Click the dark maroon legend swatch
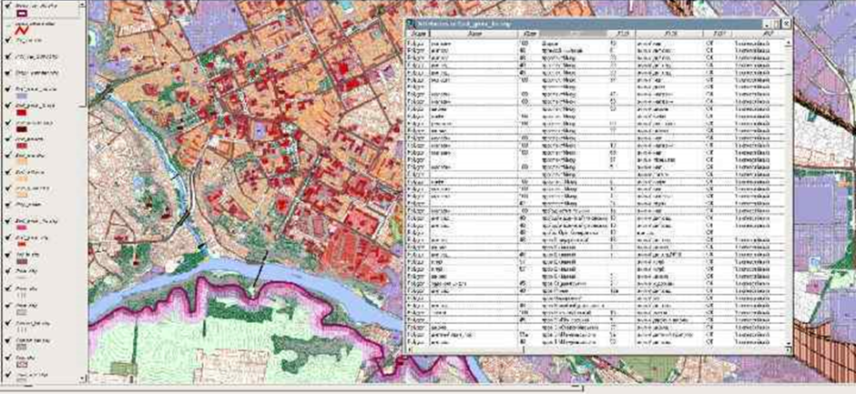 coord(21,129)
